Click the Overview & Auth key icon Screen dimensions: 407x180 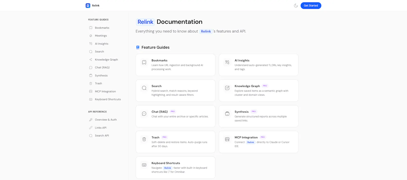[91, 120]
